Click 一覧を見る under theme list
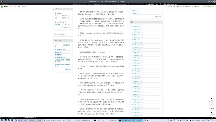This screenshot has height=122, width=216. (158, 16)
